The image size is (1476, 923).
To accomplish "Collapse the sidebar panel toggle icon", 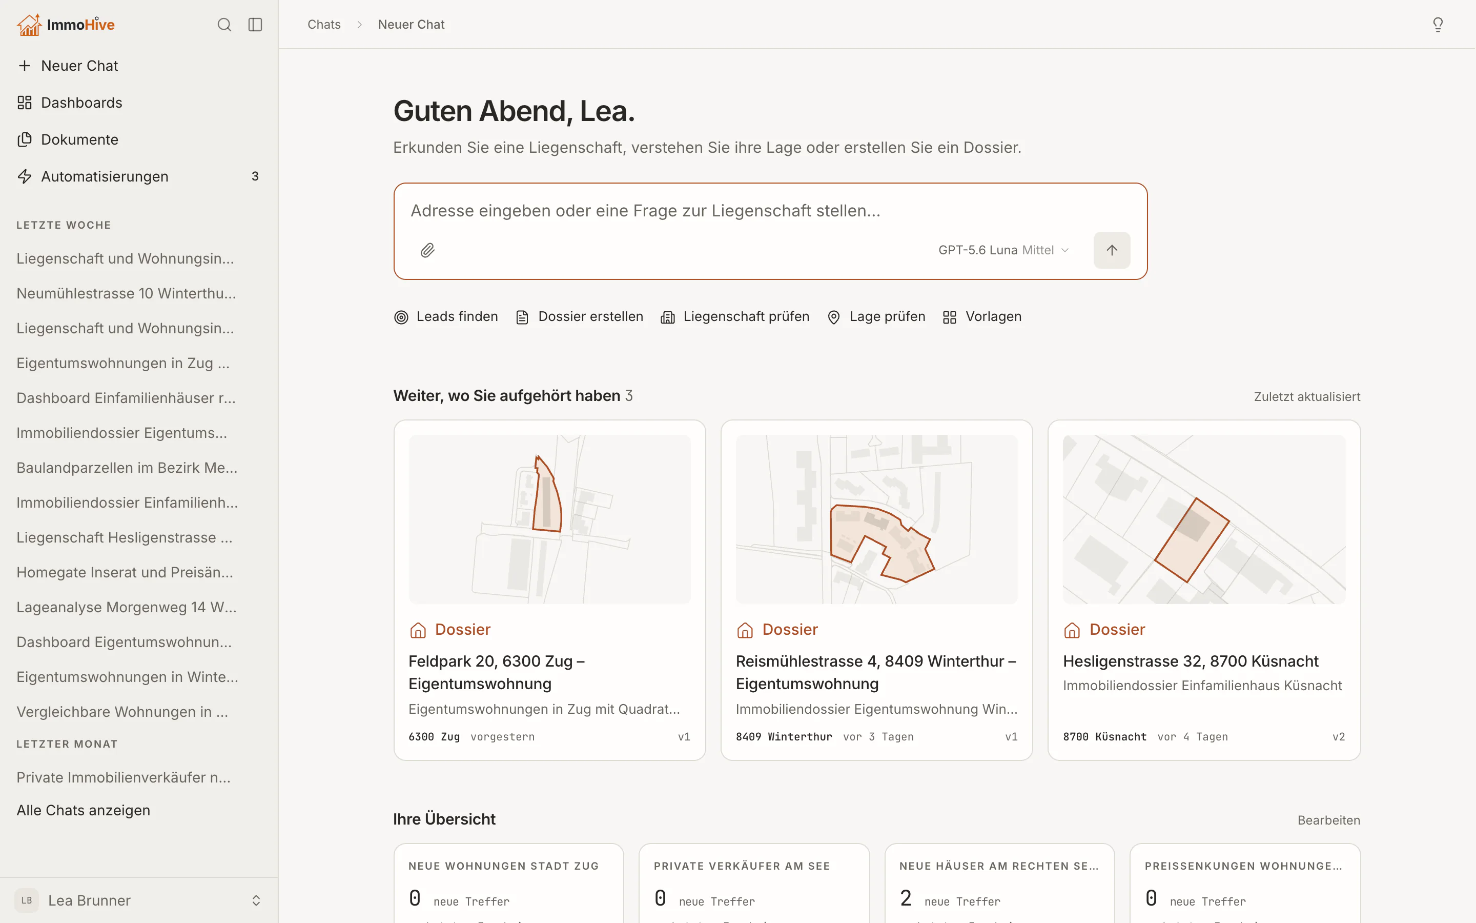I will (255, 25).
